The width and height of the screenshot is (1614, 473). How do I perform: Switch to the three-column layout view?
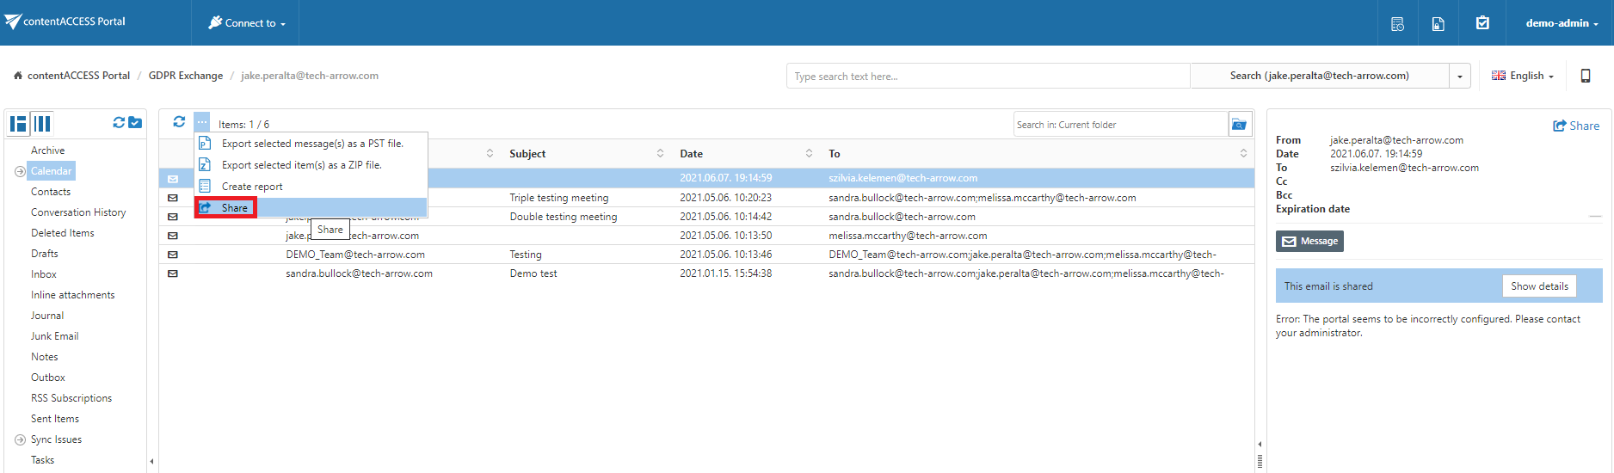pos(42,124)
